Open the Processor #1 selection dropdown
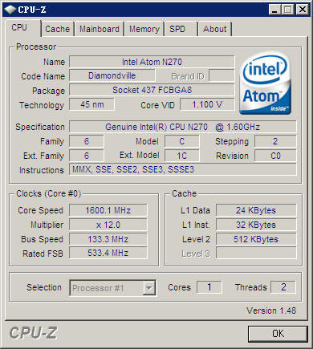 (x=112, y=288)
